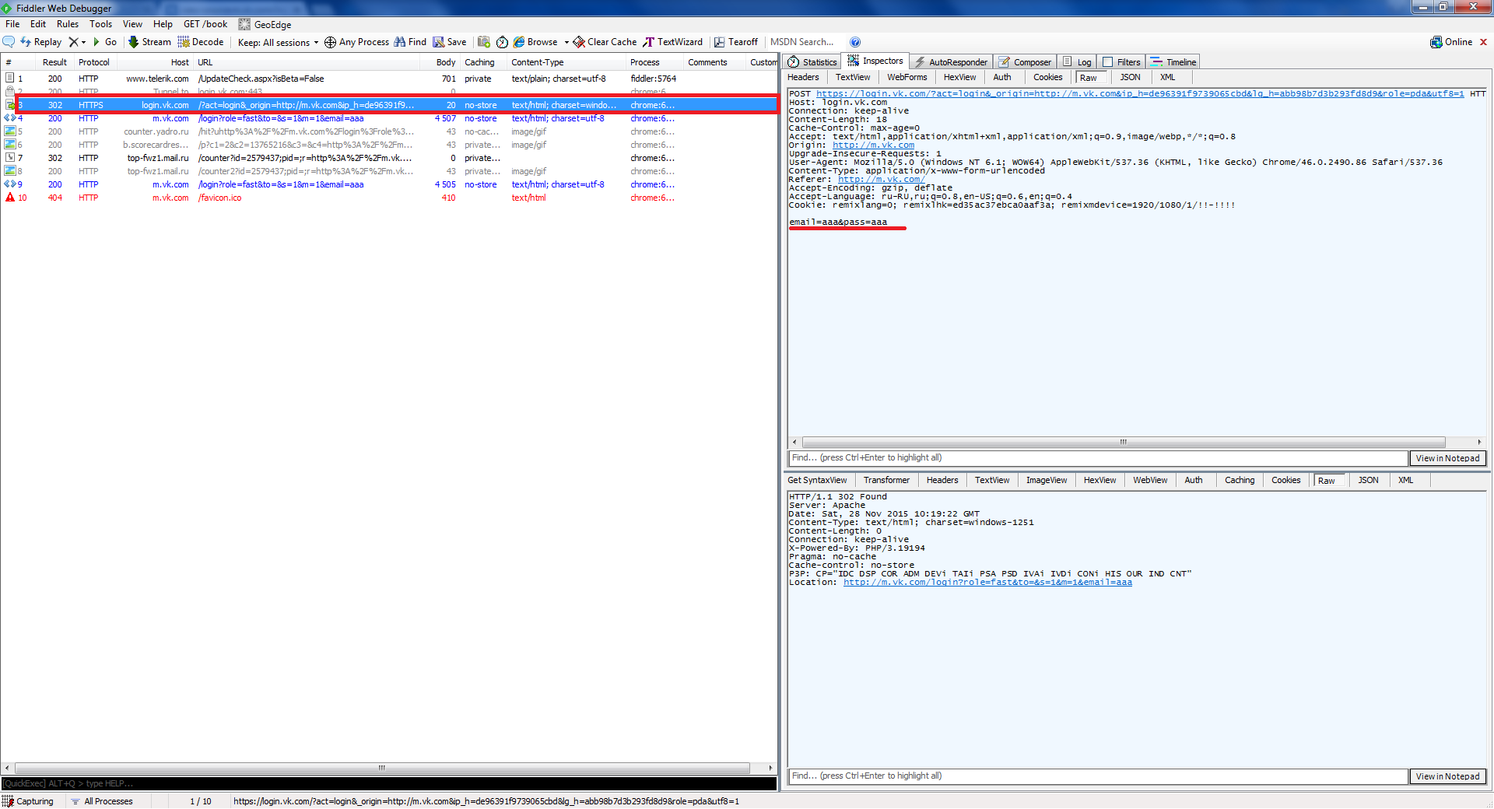
Task: Open Find sessions binoculars tool
Action: [410, 42]
